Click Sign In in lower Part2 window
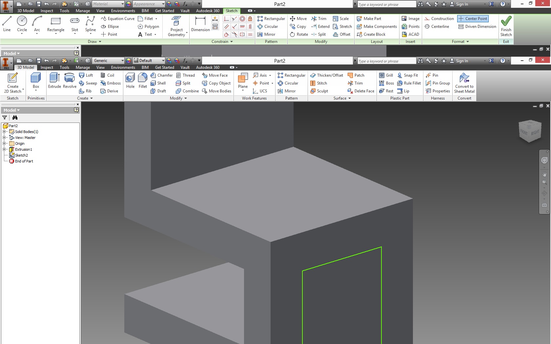This screenshot has width=551, height=344. (459, 61)
